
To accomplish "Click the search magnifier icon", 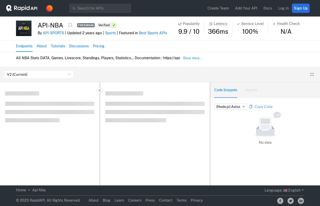I will click(x=74, y=8).
